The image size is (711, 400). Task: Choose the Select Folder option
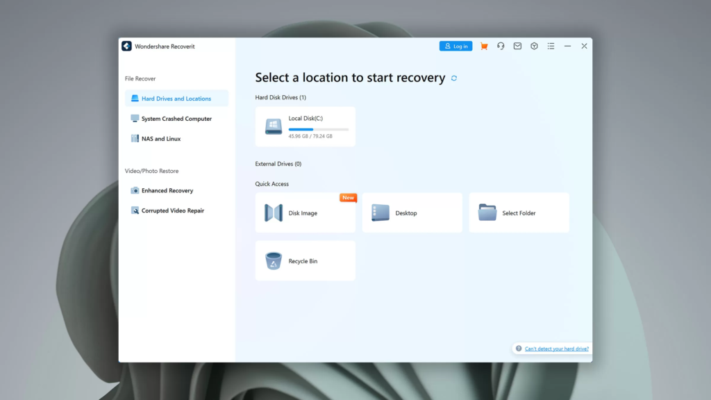(x=519, y=212)
